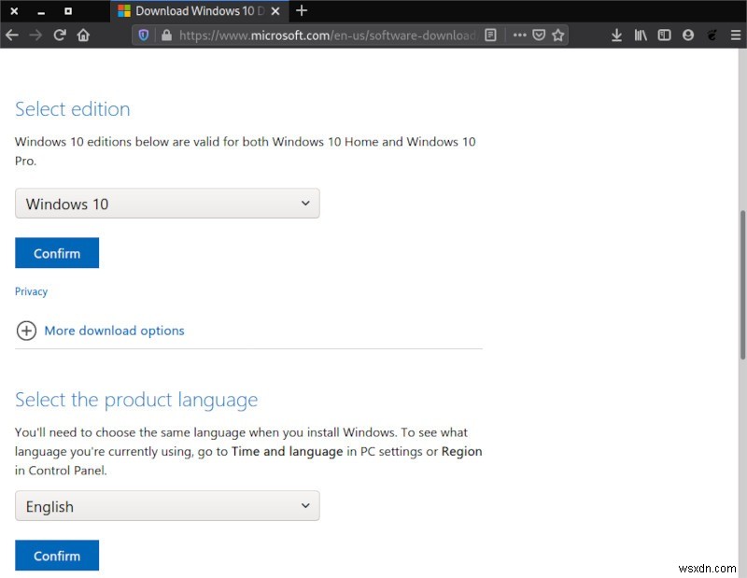This screenshot has width=747, height=578.
Task: Enter Reader View for this page
Action: (490, 35)
